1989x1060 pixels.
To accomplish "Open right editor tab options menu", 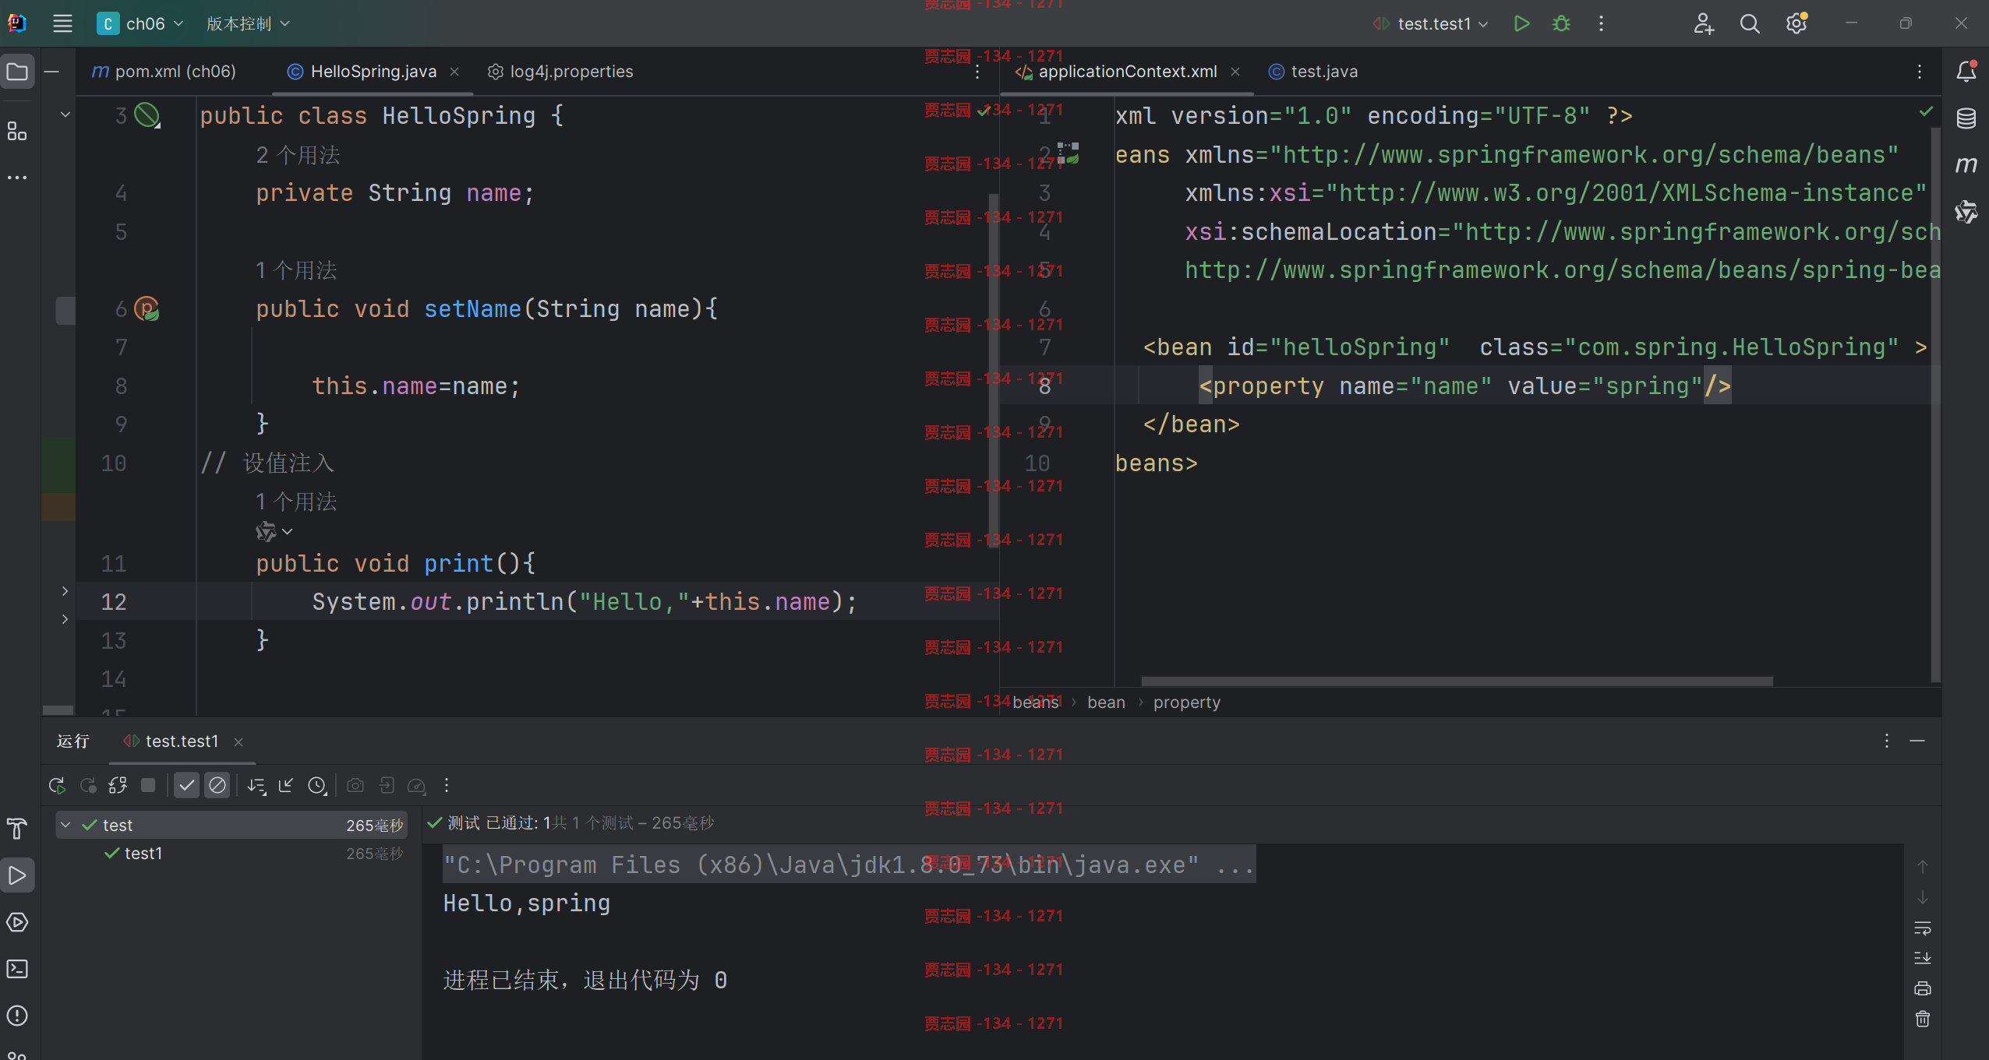I will (x=1920, y=72).
